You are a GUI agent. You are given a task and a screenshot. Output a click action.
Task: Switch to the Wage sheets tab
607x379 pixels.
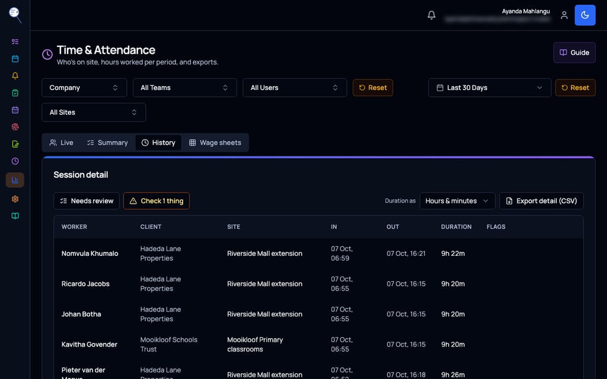(215, 143)
